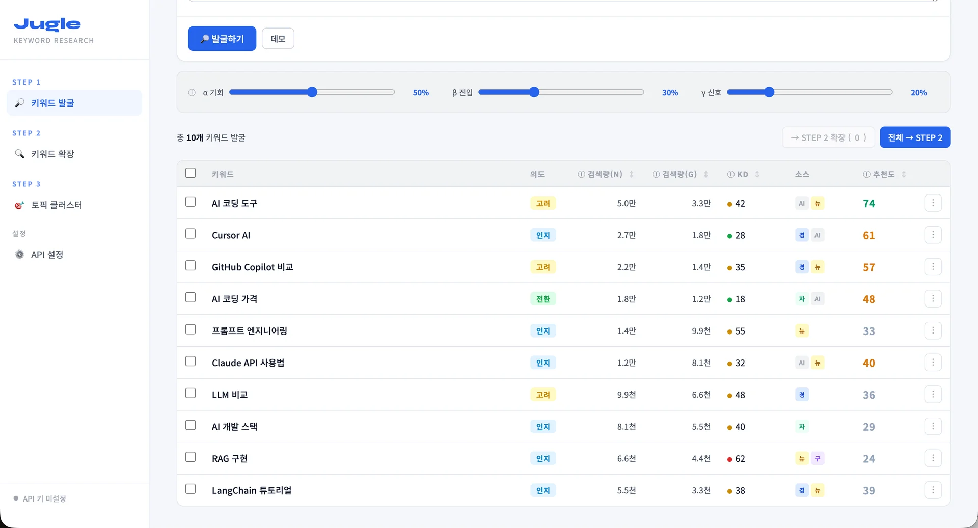978x528 pixels.
Task: Click the info icon next to KD header
Action: pyautogui.click(x=731, y=174)
